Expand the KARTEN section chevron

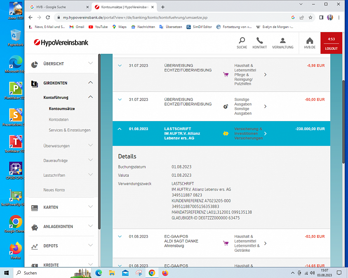point(90,207)
